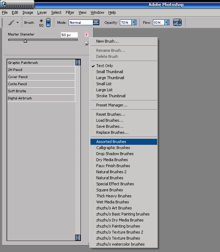Screen dimensions: 220x252
Task: Select Graphic Paintbrush in brush list
Action: coord(41,63)
